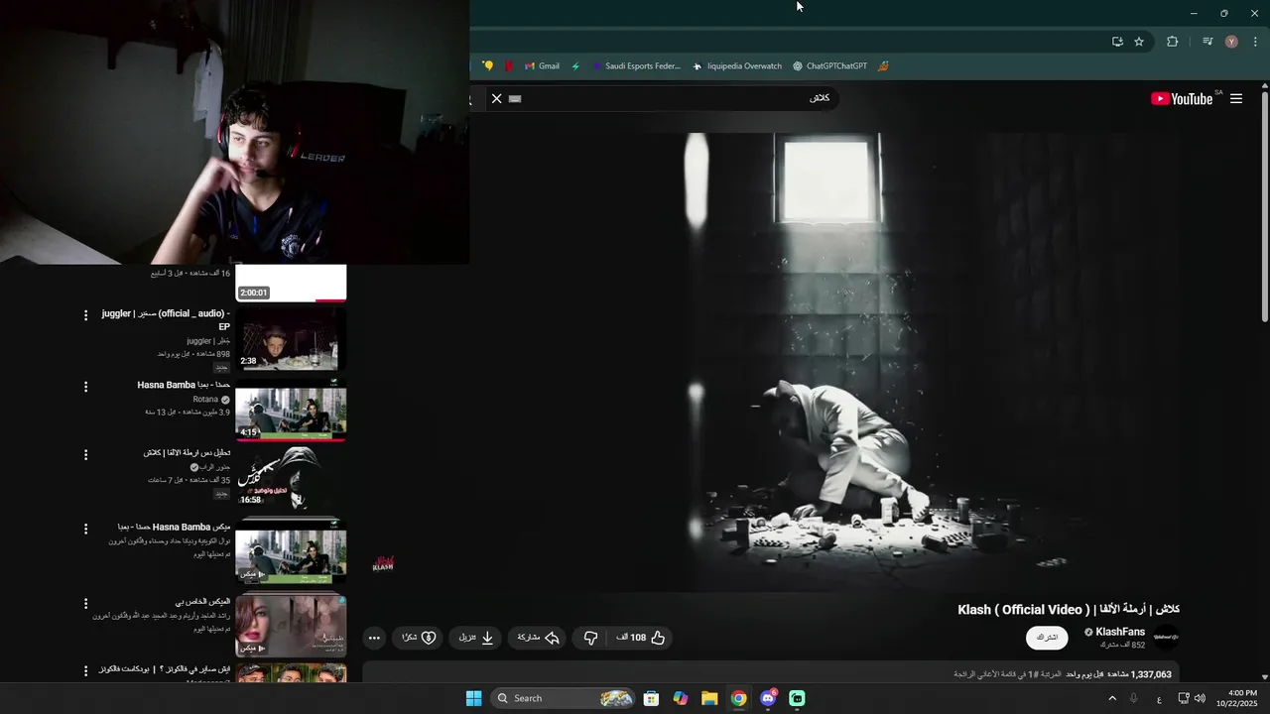
Task: Open the YouTube hamburger guide menu
Action: (1236, 98)
